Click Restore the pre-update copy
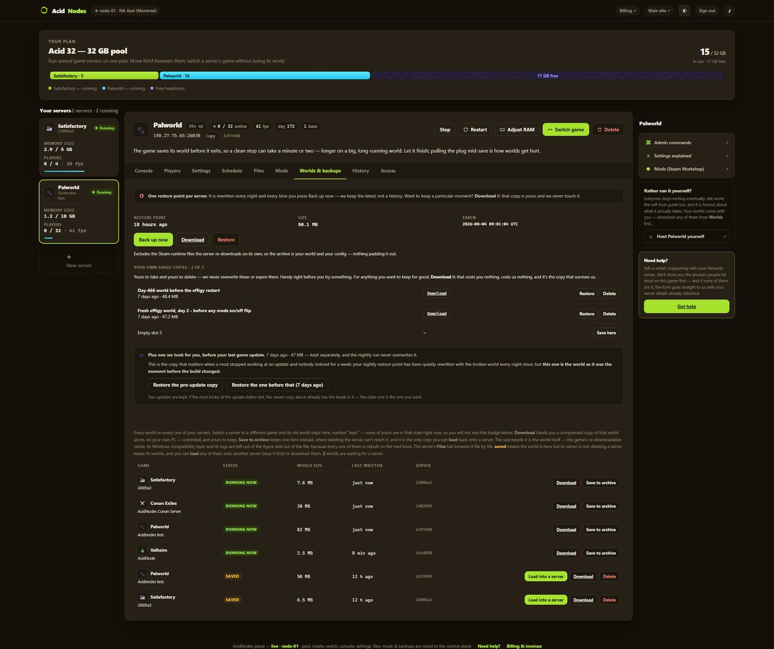Screen dimensions: 774x649 point(185,385)
